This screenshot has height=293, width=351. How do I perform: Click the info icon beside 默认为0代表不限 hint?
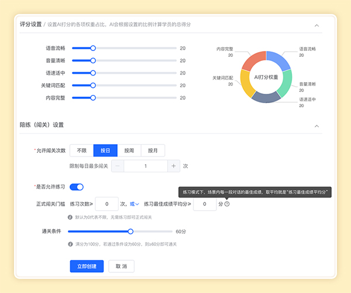70,217
